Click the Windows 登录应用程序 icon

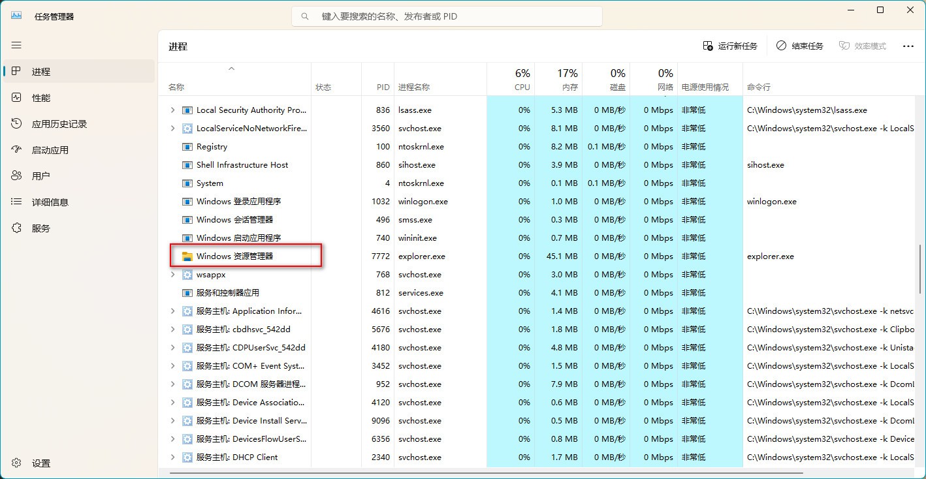(187, 202)
